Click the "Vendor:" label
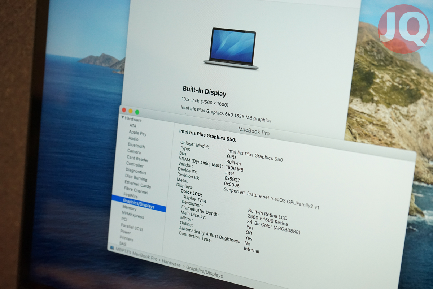 tap(185, 165)
